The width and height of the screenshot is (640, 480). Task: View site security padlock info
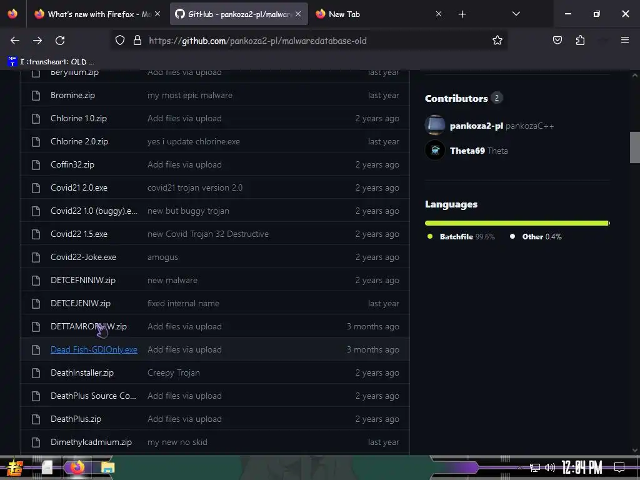click(137, 41)
